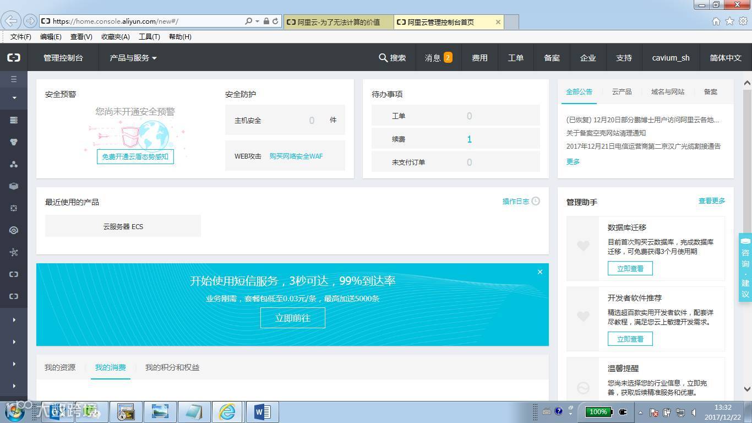The image size is (752, 423).
Task: Open the notepad icon in the taskbar
Action: 194,411
